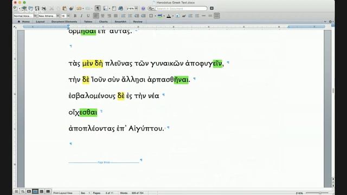Expand the undo history arrow
347x195 pixels.
(83, 9)
